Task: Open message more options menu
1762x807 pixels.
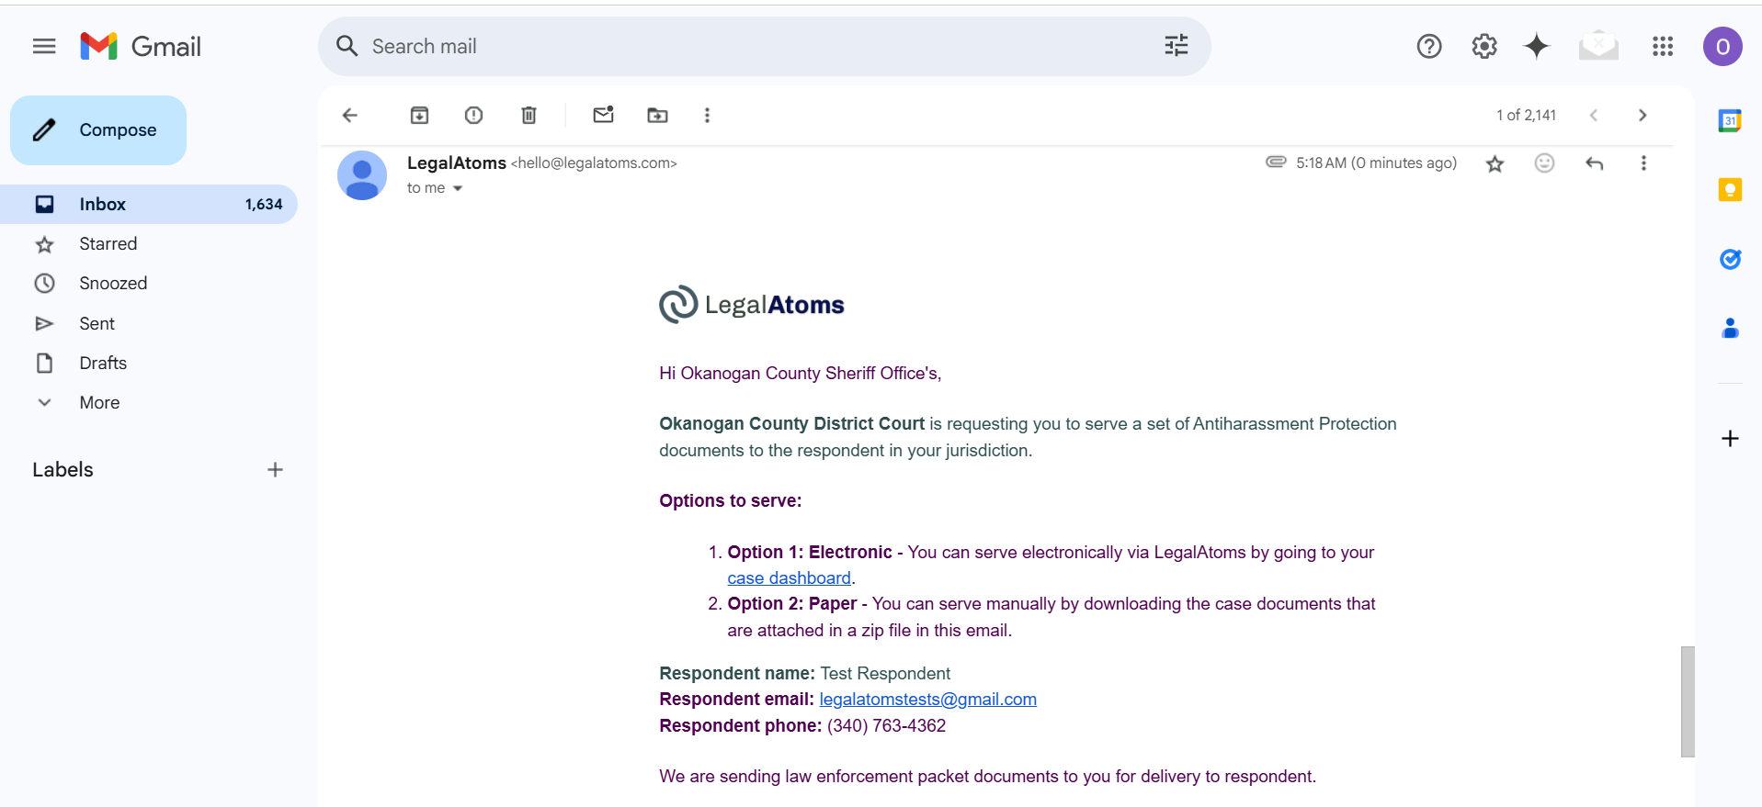Action: 1643,163
